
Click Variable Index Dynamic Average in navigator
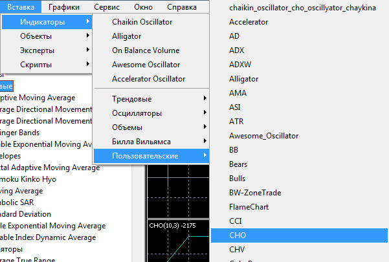(48, 237)
